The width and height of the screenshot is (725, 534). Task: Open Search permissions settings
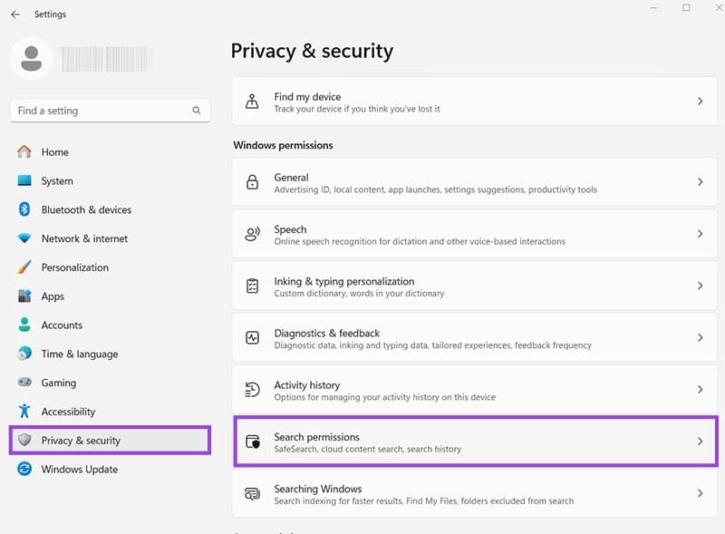coord(476,442)
